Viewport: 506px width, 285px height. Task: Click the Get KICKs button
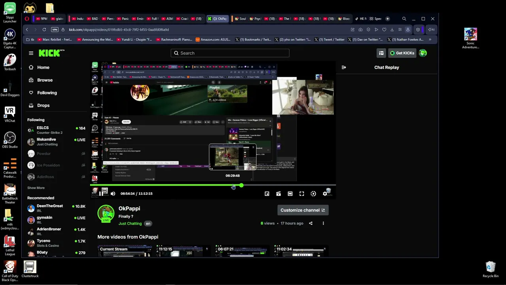[x=402, y=53]
